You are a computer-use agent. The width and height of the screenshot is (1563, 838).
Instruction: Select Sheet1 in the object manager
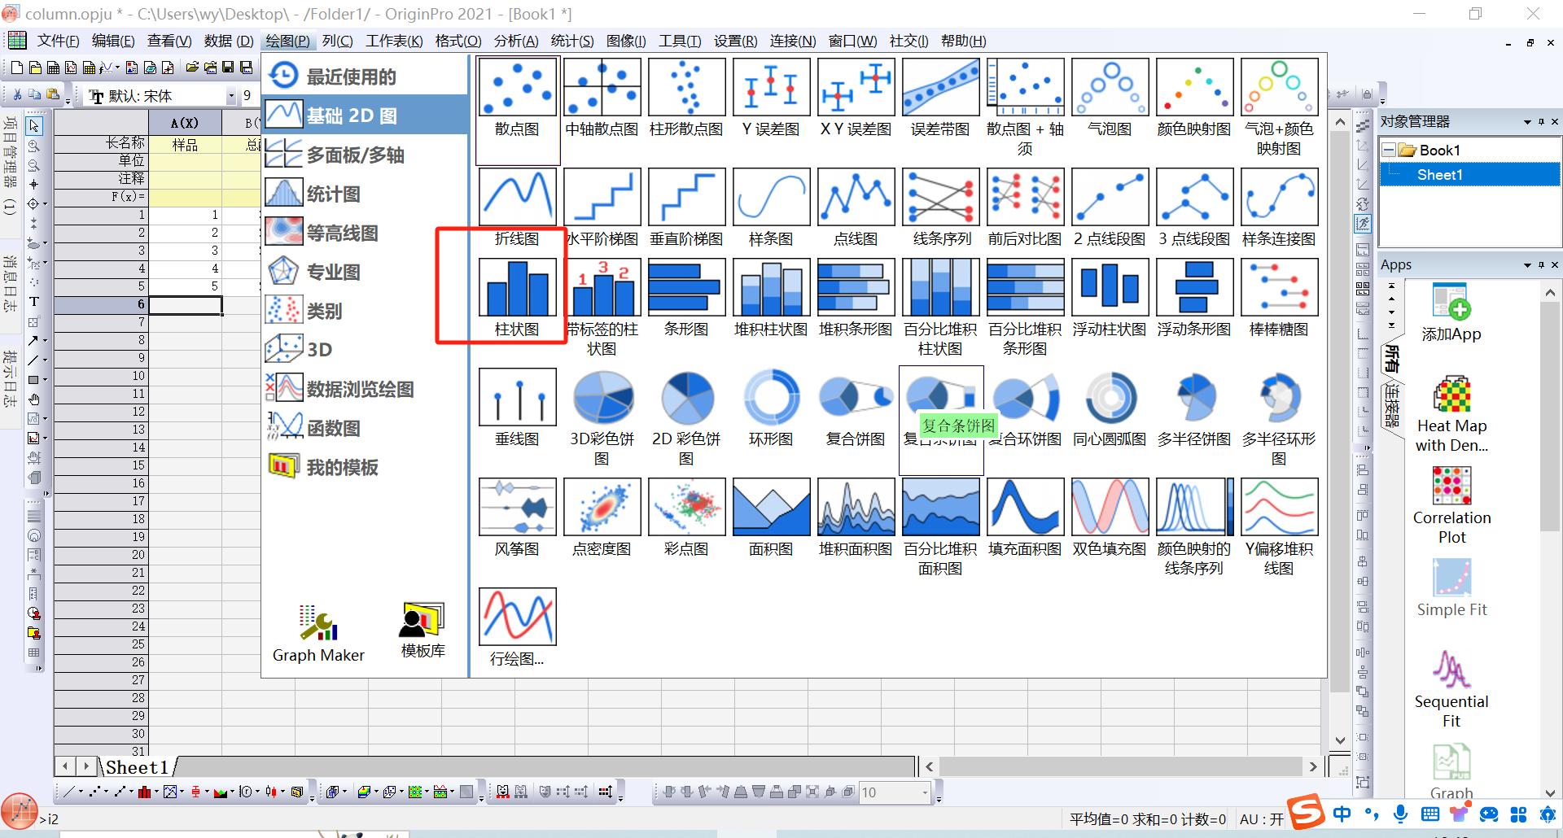tap(1439, 175)
